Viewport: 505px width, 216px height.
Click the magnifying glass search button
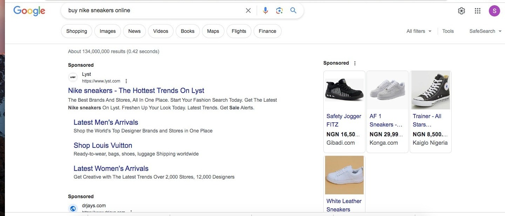coord(293,10)
